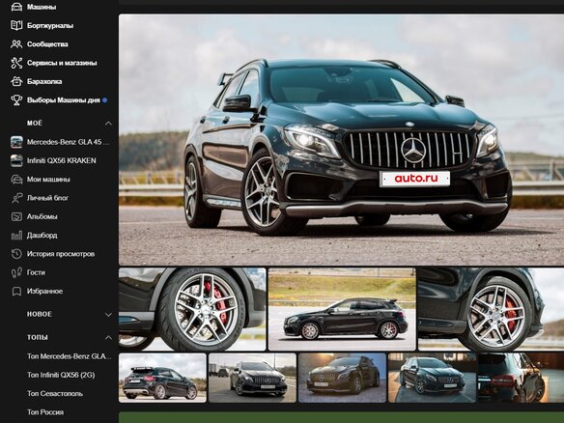Click the writer icon beside Личный блог
This screenshot has width=564, height=423.
coord(16,198)
